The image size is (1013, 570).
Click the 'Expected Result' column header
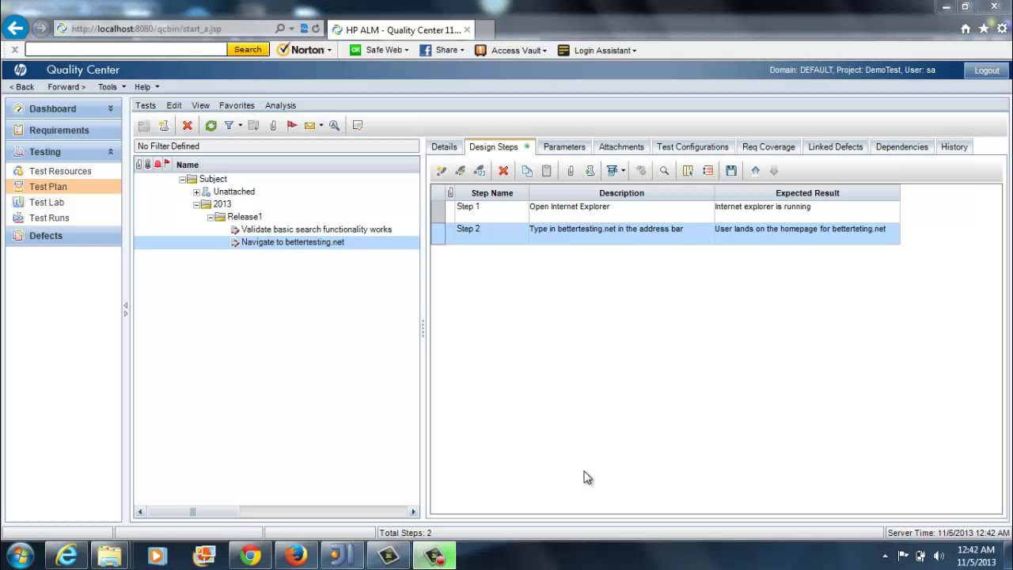pyautogui.click(x=807, y=193)
